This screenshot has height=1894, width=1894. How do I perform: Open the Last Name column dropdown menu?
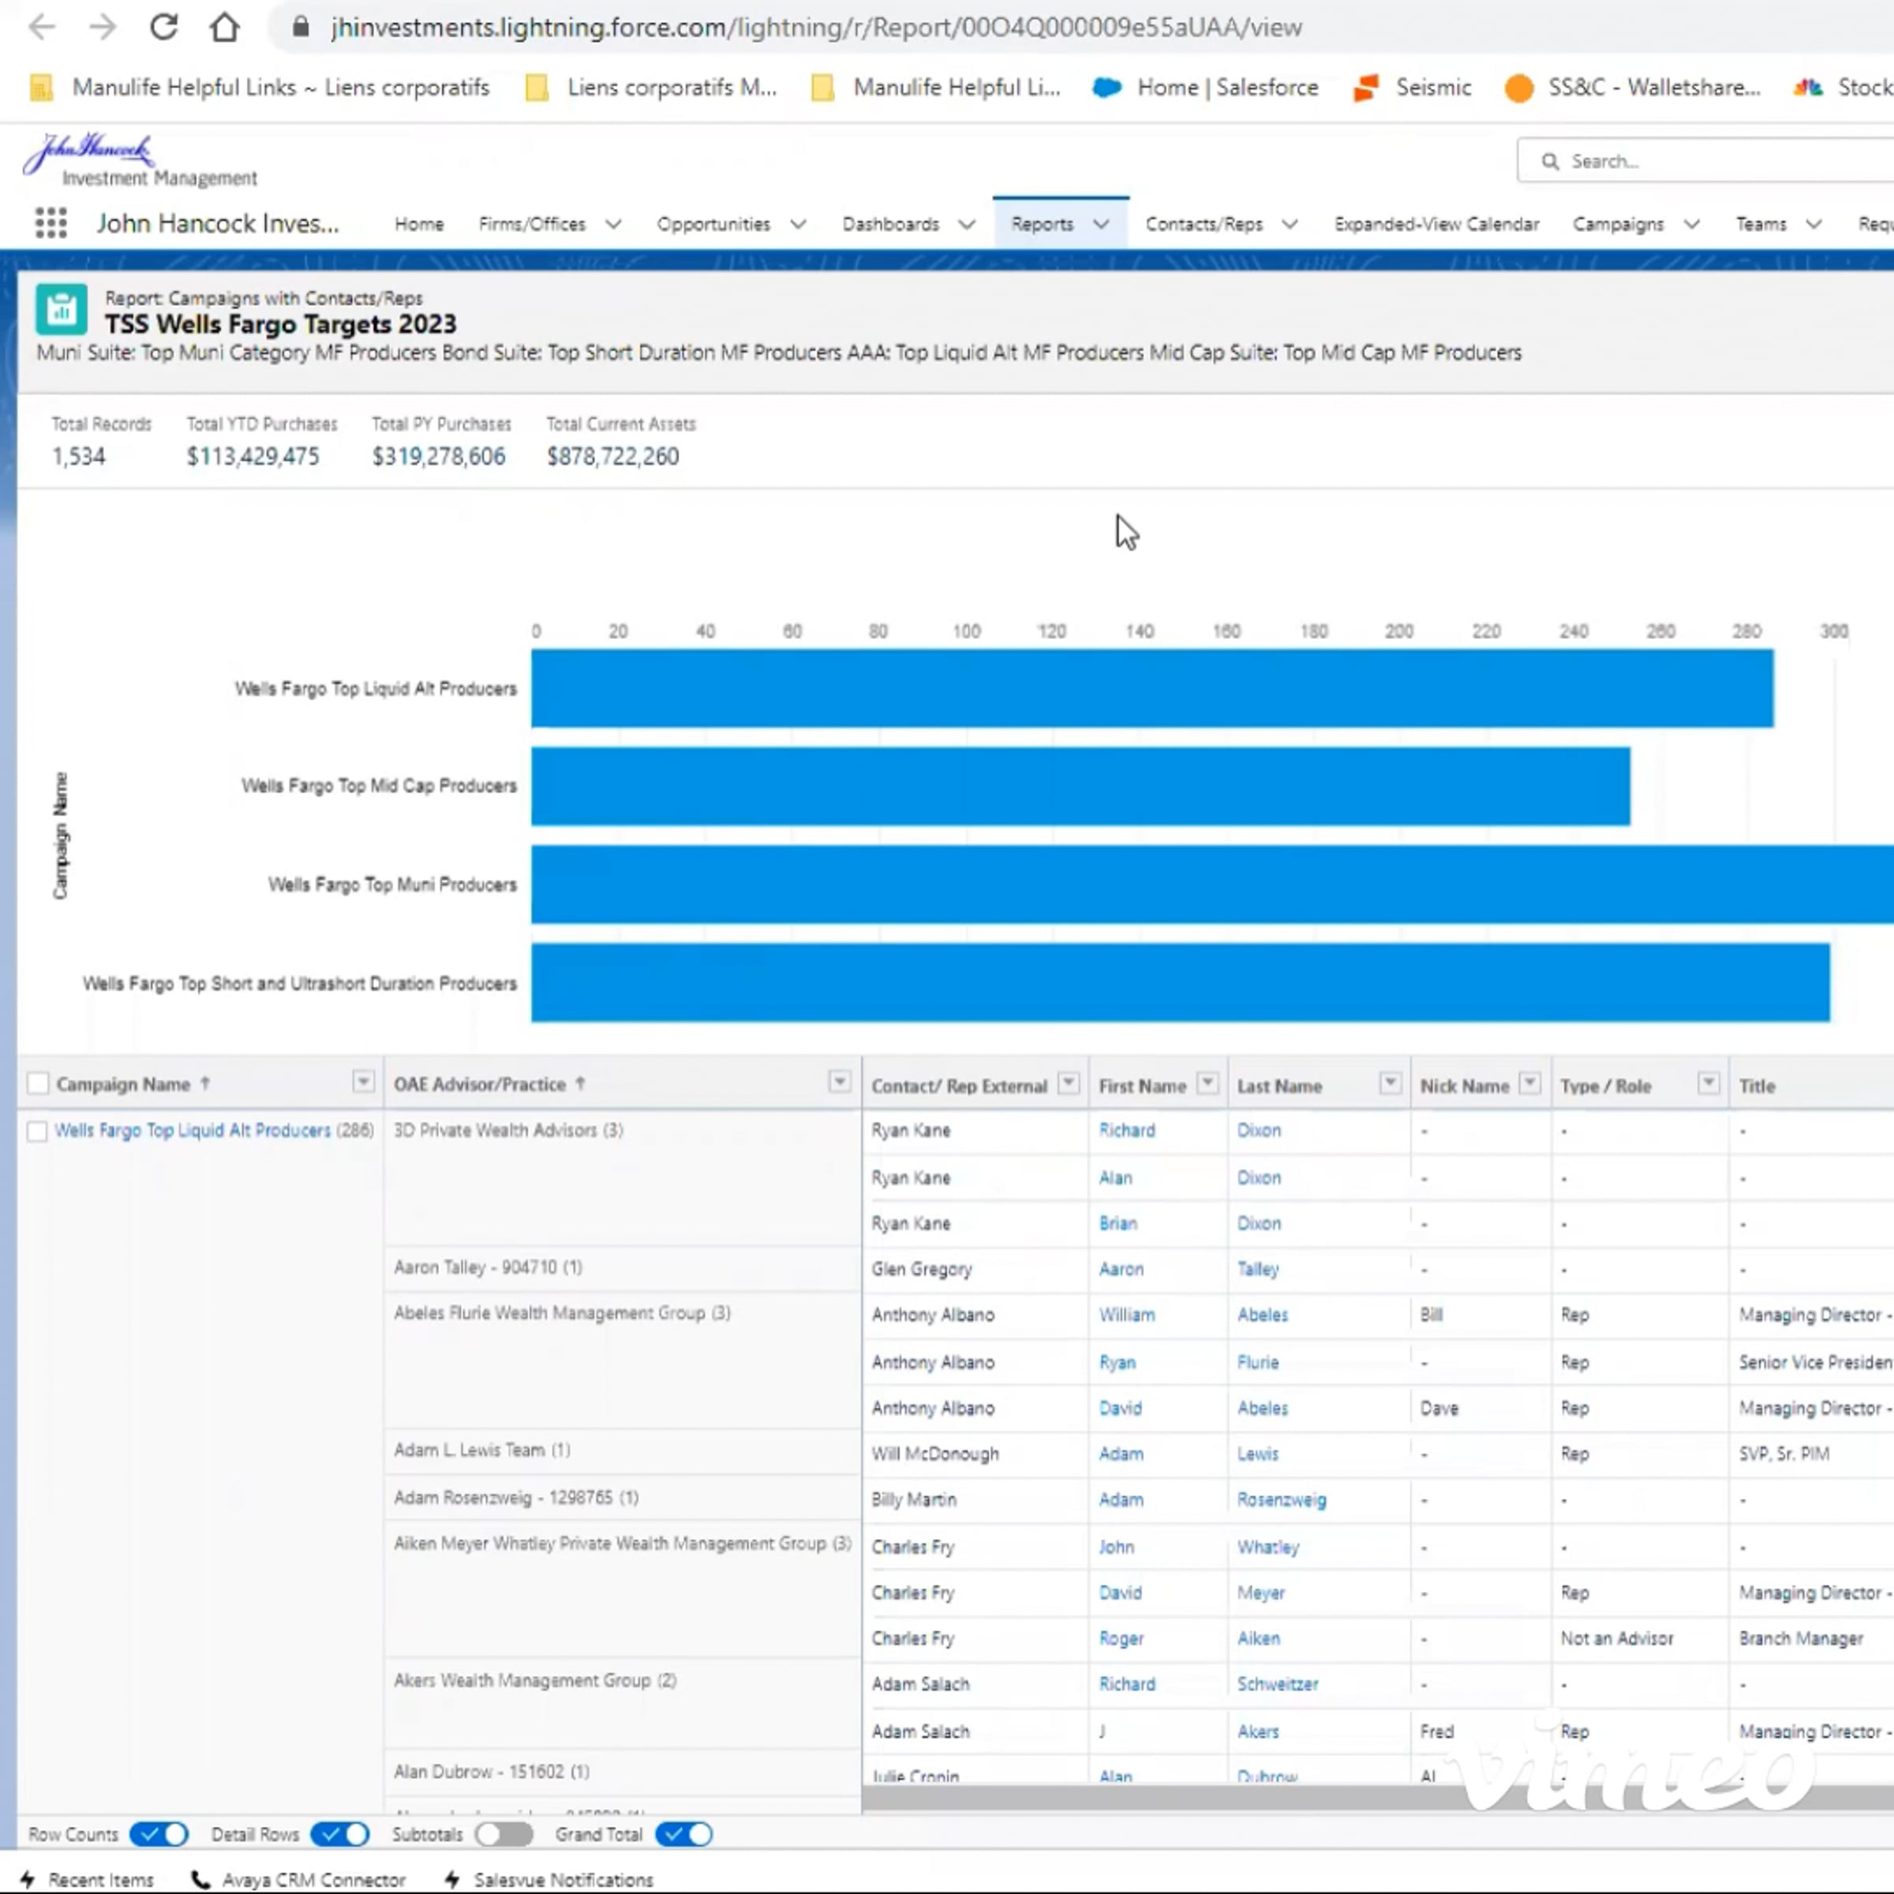click(1389, 1082)
